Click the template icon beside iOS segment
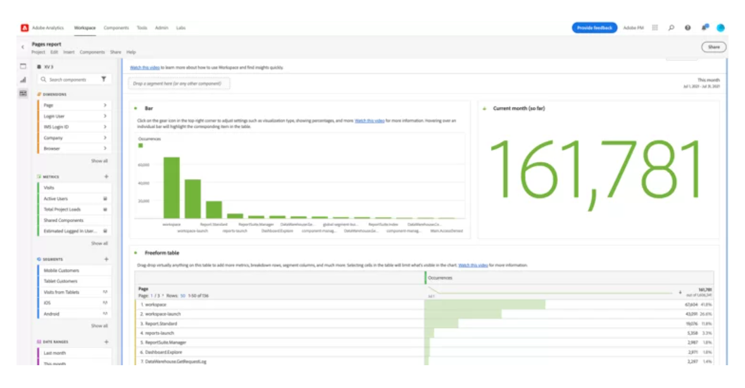745x388 pixels. pyautogui.click(x=105, y=303)
